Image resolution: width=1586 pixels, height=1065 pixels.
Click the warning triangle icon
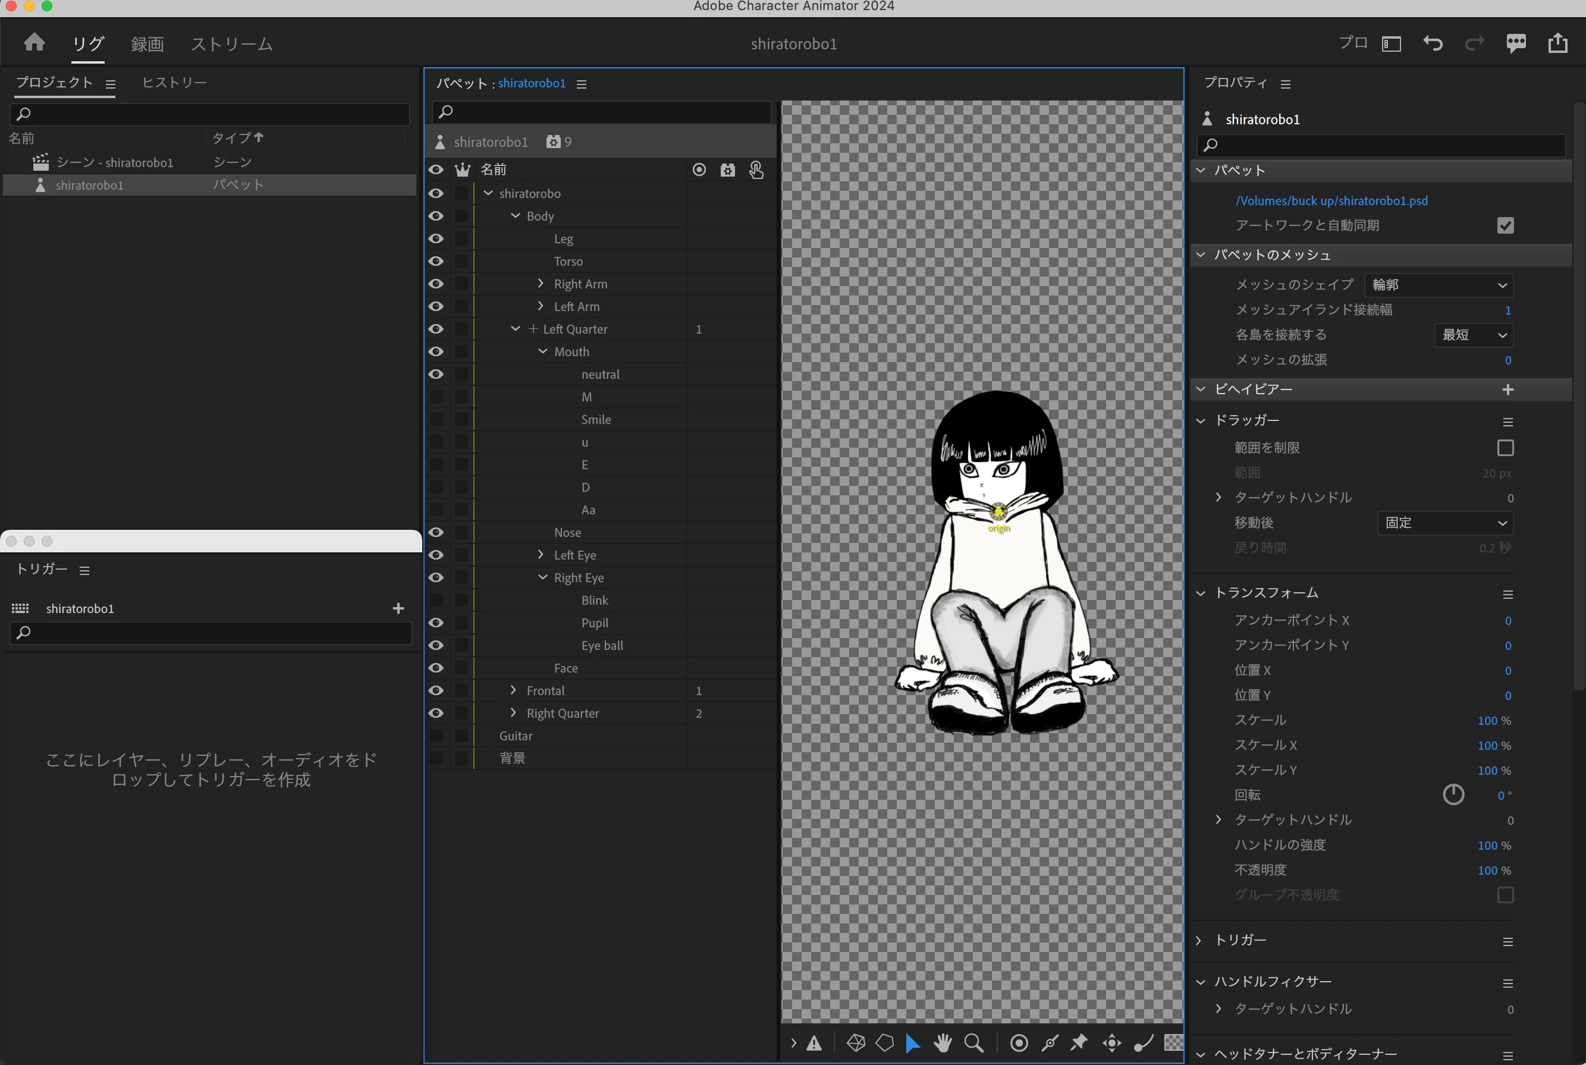click(x=814, y=1043)
